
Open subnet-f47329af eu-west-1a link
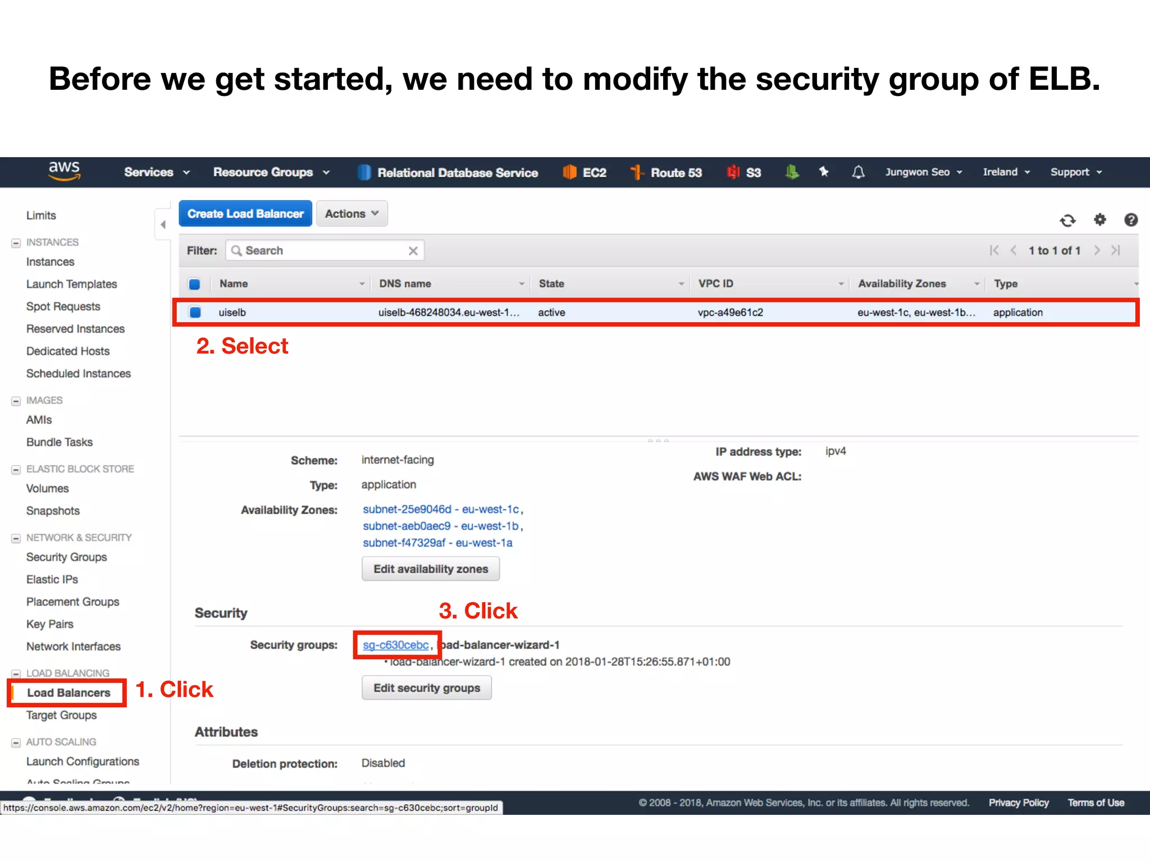click(437, 543)
